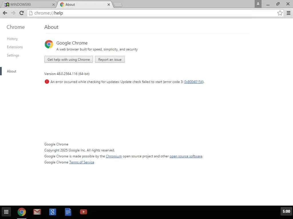Click the Chrome sidebar heading
The height and width of the screenshot is (219, 293).
pyautogui.click(x=15, y=27)
